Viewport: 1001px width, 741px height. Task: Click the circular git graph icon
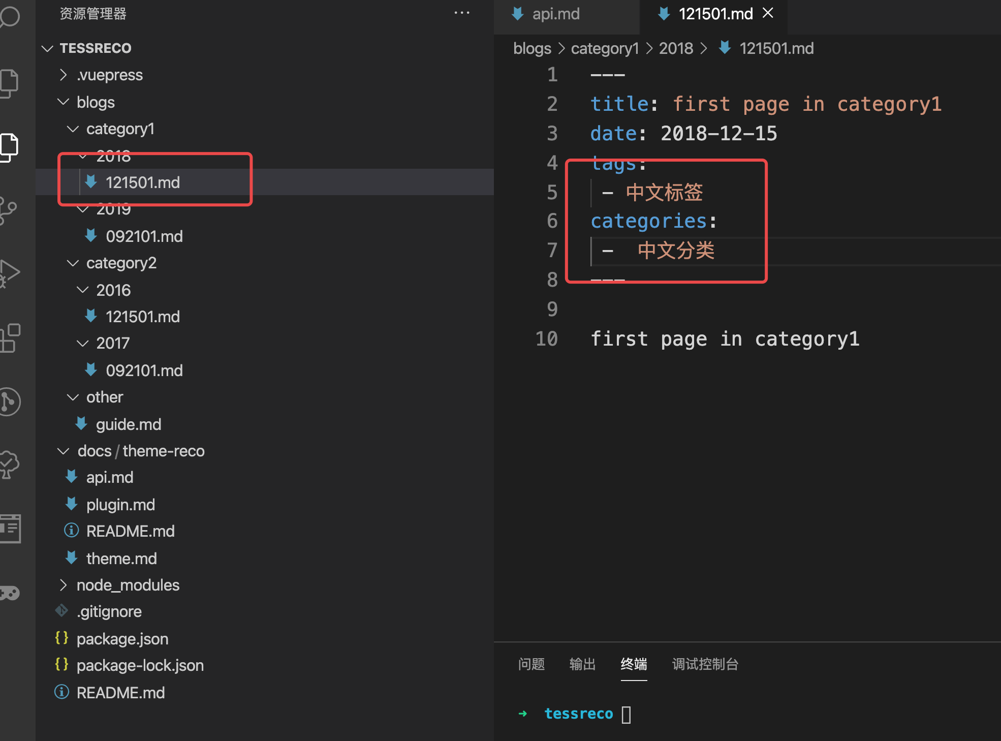10,402
